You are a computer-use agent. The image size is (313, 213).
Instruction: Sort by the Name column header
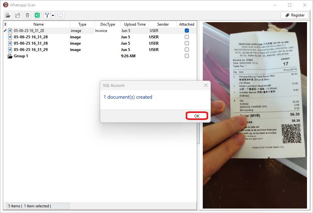(39, 24)
